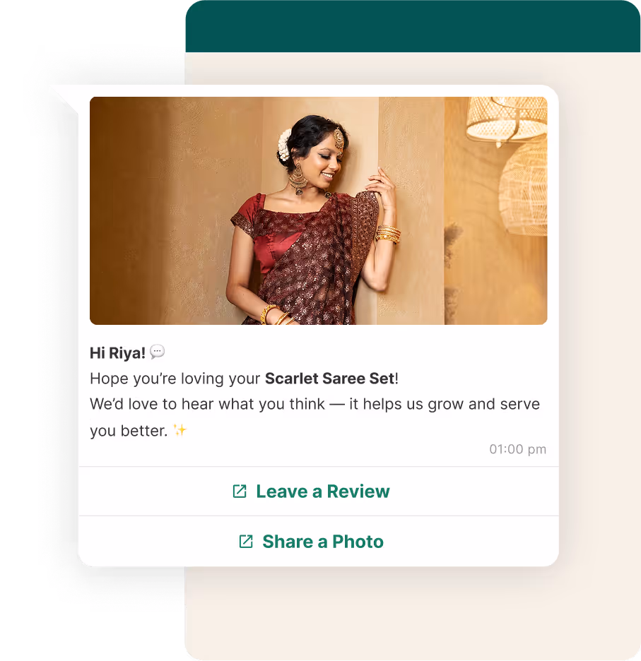
Task: Click the "you better." text line
Action: pyautogui.click(x=129, y=431)
